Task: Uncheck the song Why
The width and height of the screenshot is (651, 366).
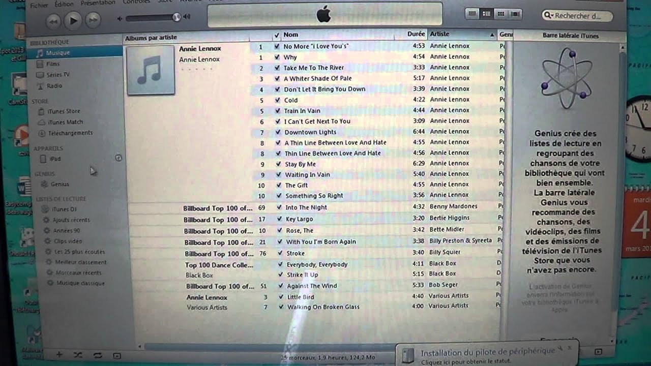Action: coord(277,57)
